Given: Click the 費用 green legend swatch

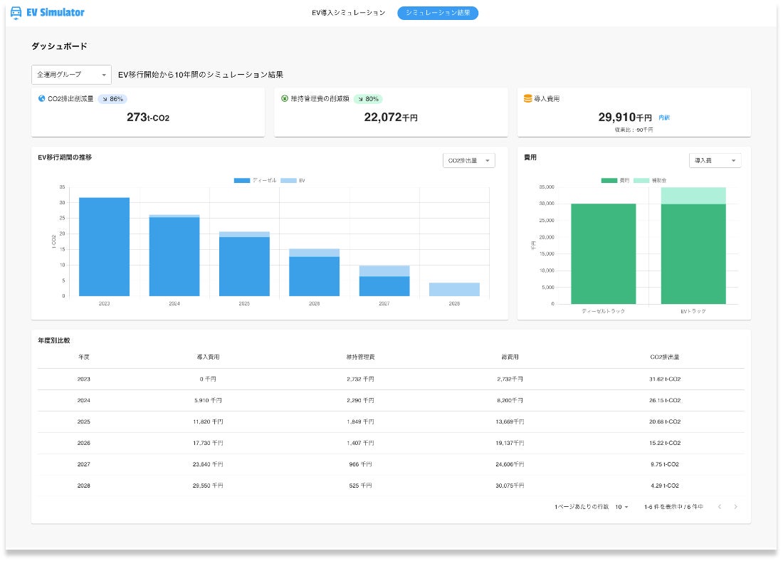Looking at the screenshot, I should (609, 181).
